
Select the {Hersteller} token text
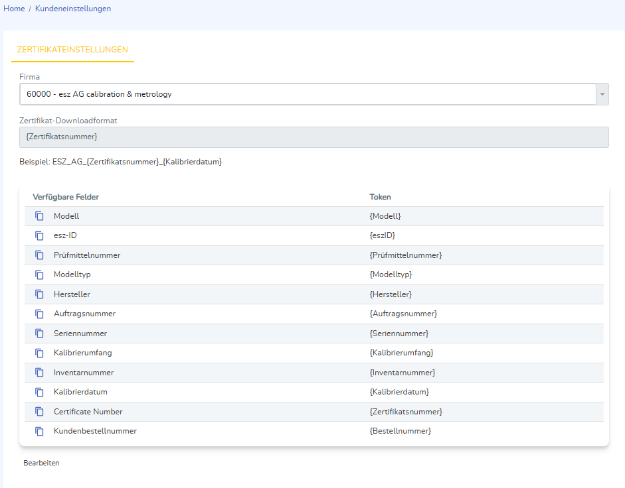(x=391, y=294)
